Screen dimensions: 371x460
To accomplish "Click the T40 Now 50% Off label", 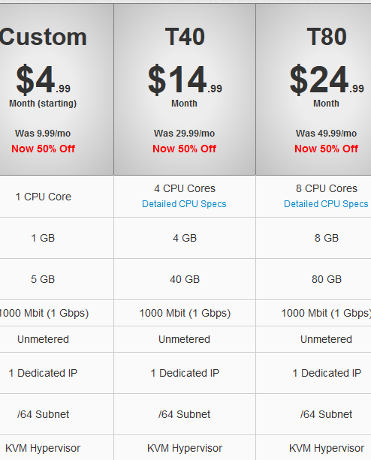I will pyautogui.click(x=184, y=149).
